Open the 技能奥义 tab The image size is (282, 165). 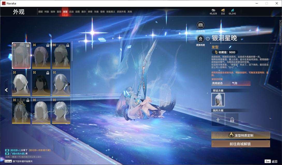pos(111,12)
